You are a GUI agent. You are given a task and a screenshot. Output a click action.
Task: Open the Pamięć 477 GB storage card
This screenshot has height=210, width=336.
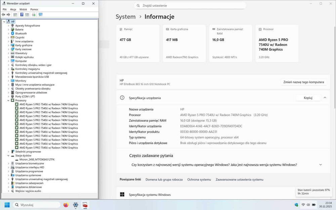[138, 43]
